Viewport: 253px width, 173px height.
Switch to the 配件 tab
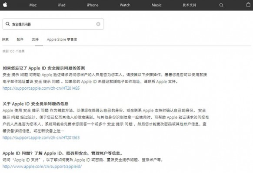(20, 39)
